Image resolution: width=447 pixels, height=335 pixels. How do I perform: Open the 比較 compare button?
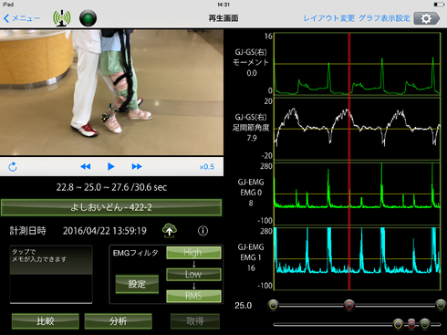[x=46, y=321]
